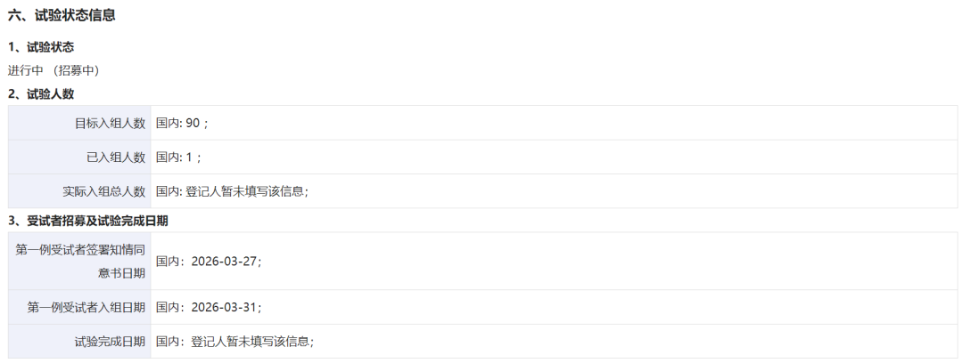
Task: Select the 1、试验状态 subheading
Action: coord(41,46)
